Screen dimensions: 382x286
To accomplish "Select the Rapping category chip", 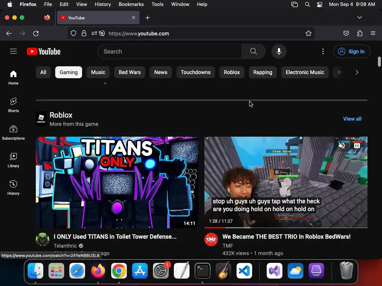I will tap(263, 72).
